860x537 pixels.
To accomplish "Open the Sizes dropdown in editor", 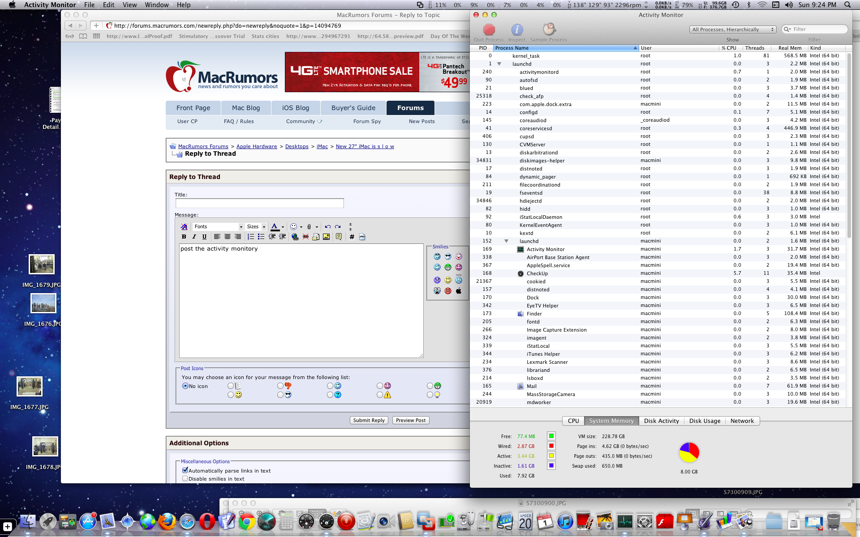I will (x=256, y=227).
